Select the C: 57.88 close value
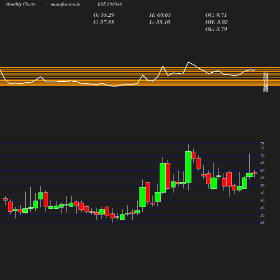The width and height of the screenshot is (280, 280). pyautogui.click(x=104, y=22)
